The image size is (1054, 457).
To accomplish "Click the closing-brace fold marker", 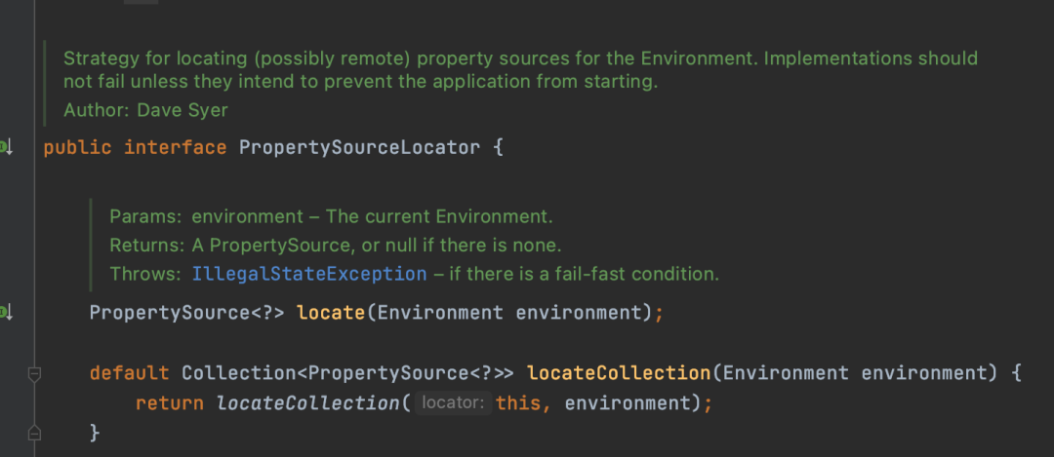I will coord(35,431).
